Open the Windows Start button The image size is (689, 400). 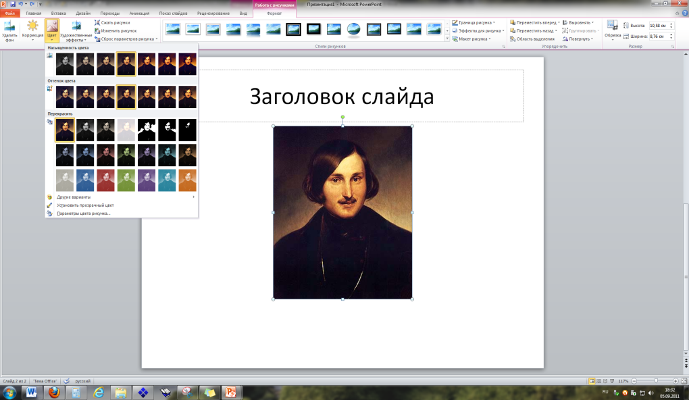pos(9,393)
